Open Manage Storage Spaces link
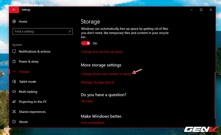221x135 pixels. coord(98,82)
